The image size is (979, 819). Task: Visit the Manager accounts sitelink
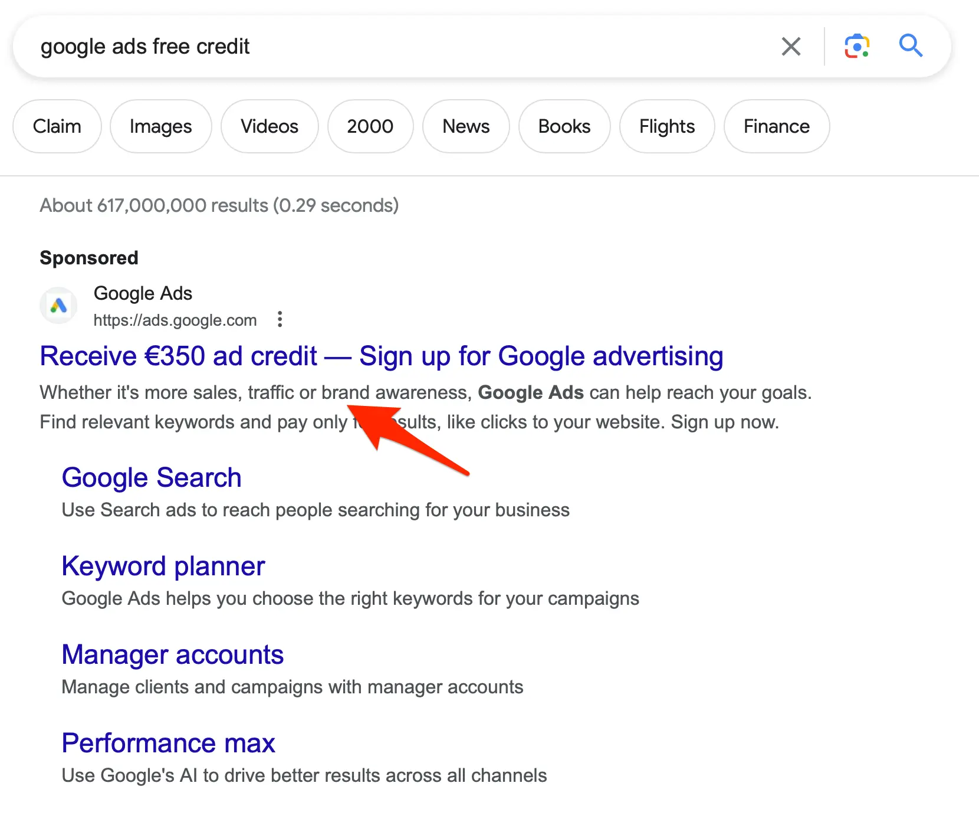tap(173, 655)
